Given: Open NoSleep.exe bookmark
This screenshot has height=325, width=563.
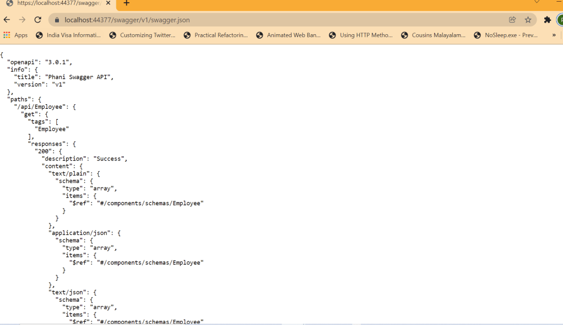Looking at the screenshot, I should (x=506, y=35).
